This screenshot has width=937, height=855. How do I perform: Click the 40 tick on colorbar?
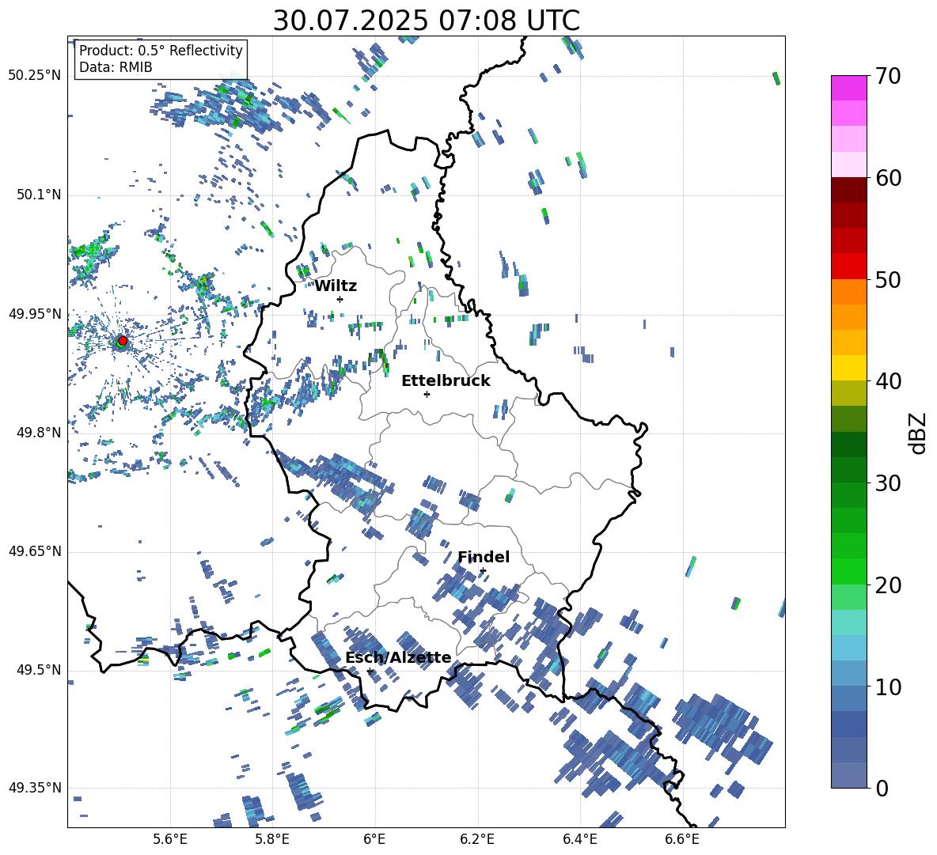click(888, 381)
